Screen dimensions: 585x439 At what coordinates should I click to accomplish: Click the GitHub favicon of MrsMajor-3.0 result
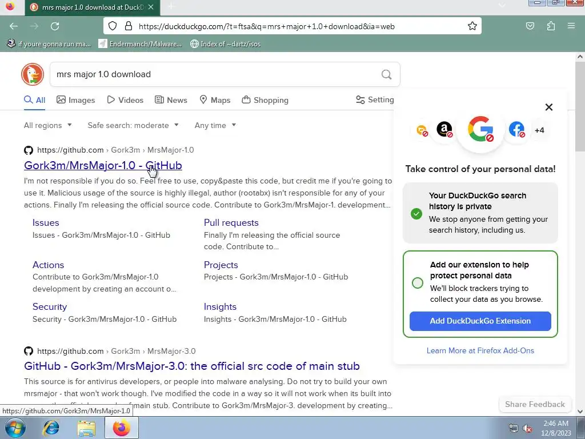click(x=29, y=351)
